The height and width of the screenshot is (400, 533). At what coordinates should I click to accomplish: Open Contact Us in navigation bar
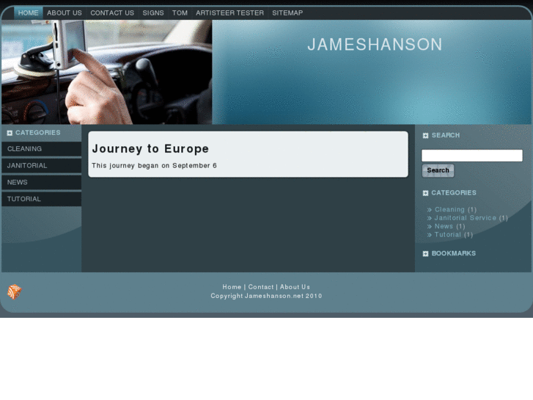(x=112, y=13)
